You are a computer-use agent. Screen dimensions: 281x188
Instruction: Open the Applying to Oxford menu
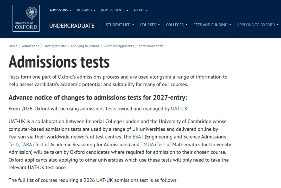tap(258, 25)
